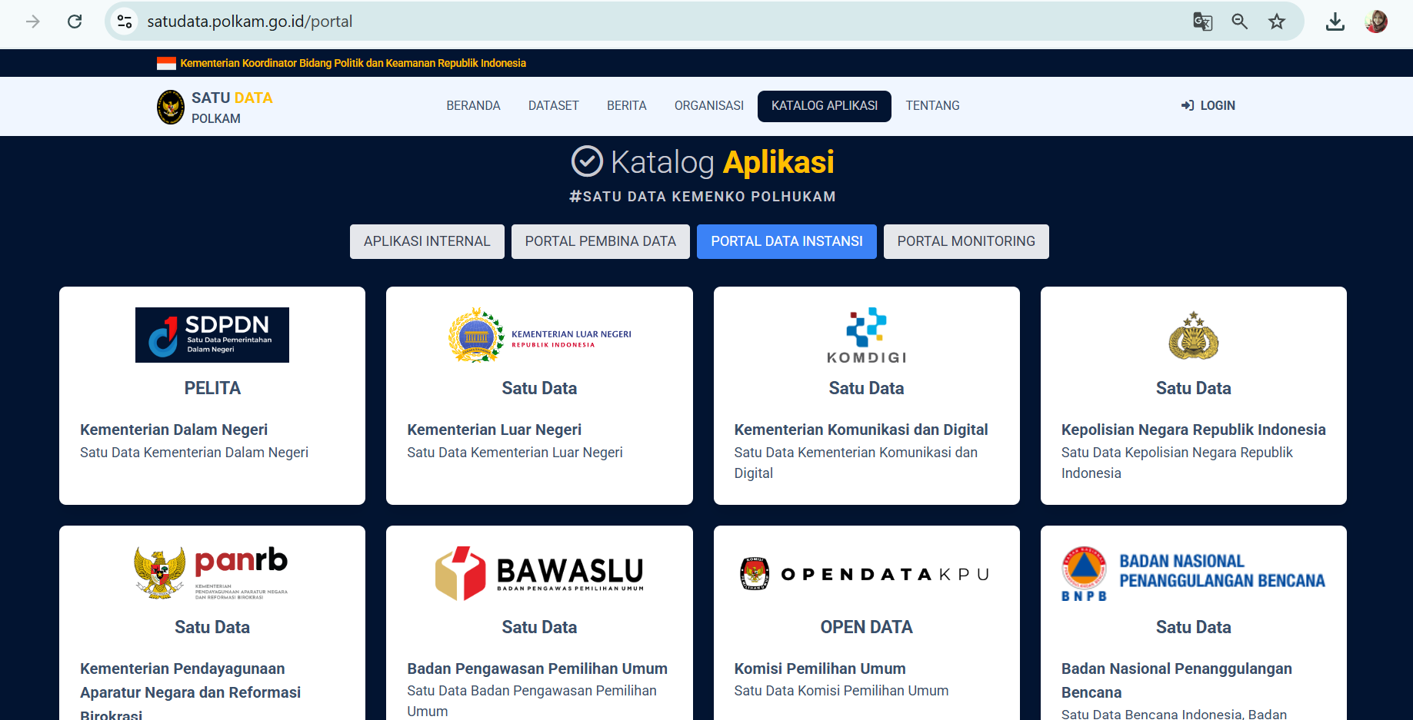Image resolution: width=1413 pixels, height=720 pixels.
Task: Click text 'Satu Data Kementerian Dalam Negeri'
Action: [x=194, y=453]
